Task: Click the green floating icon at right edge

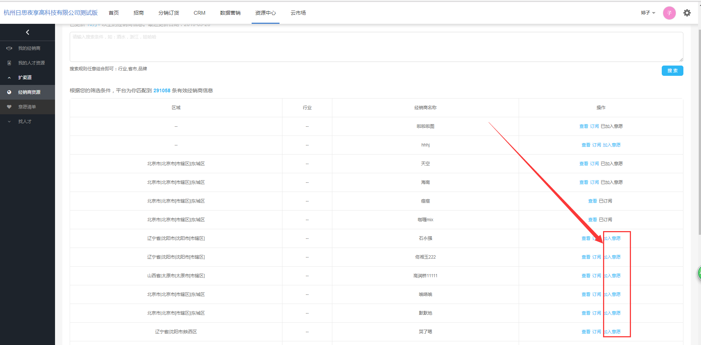Action: tap(699, 273)
